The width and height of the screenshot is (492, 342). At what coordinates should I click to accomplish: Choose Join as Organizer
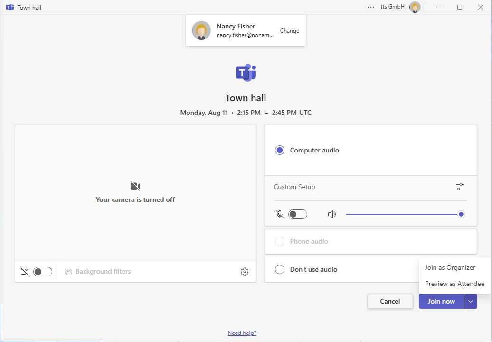click(x=450, y=267)
